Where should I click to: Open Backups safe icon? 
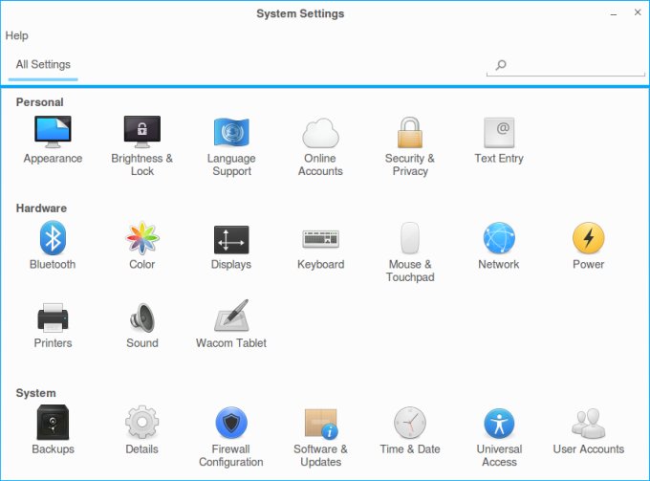coord(53,422)
